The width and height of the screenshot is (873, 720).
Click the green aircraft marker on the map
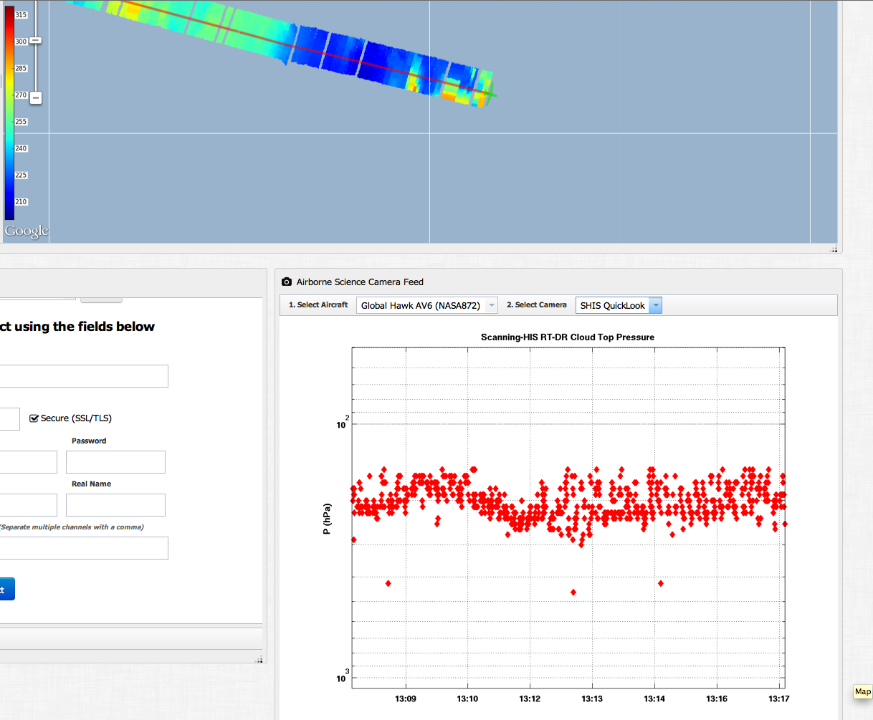pos(490,92)
